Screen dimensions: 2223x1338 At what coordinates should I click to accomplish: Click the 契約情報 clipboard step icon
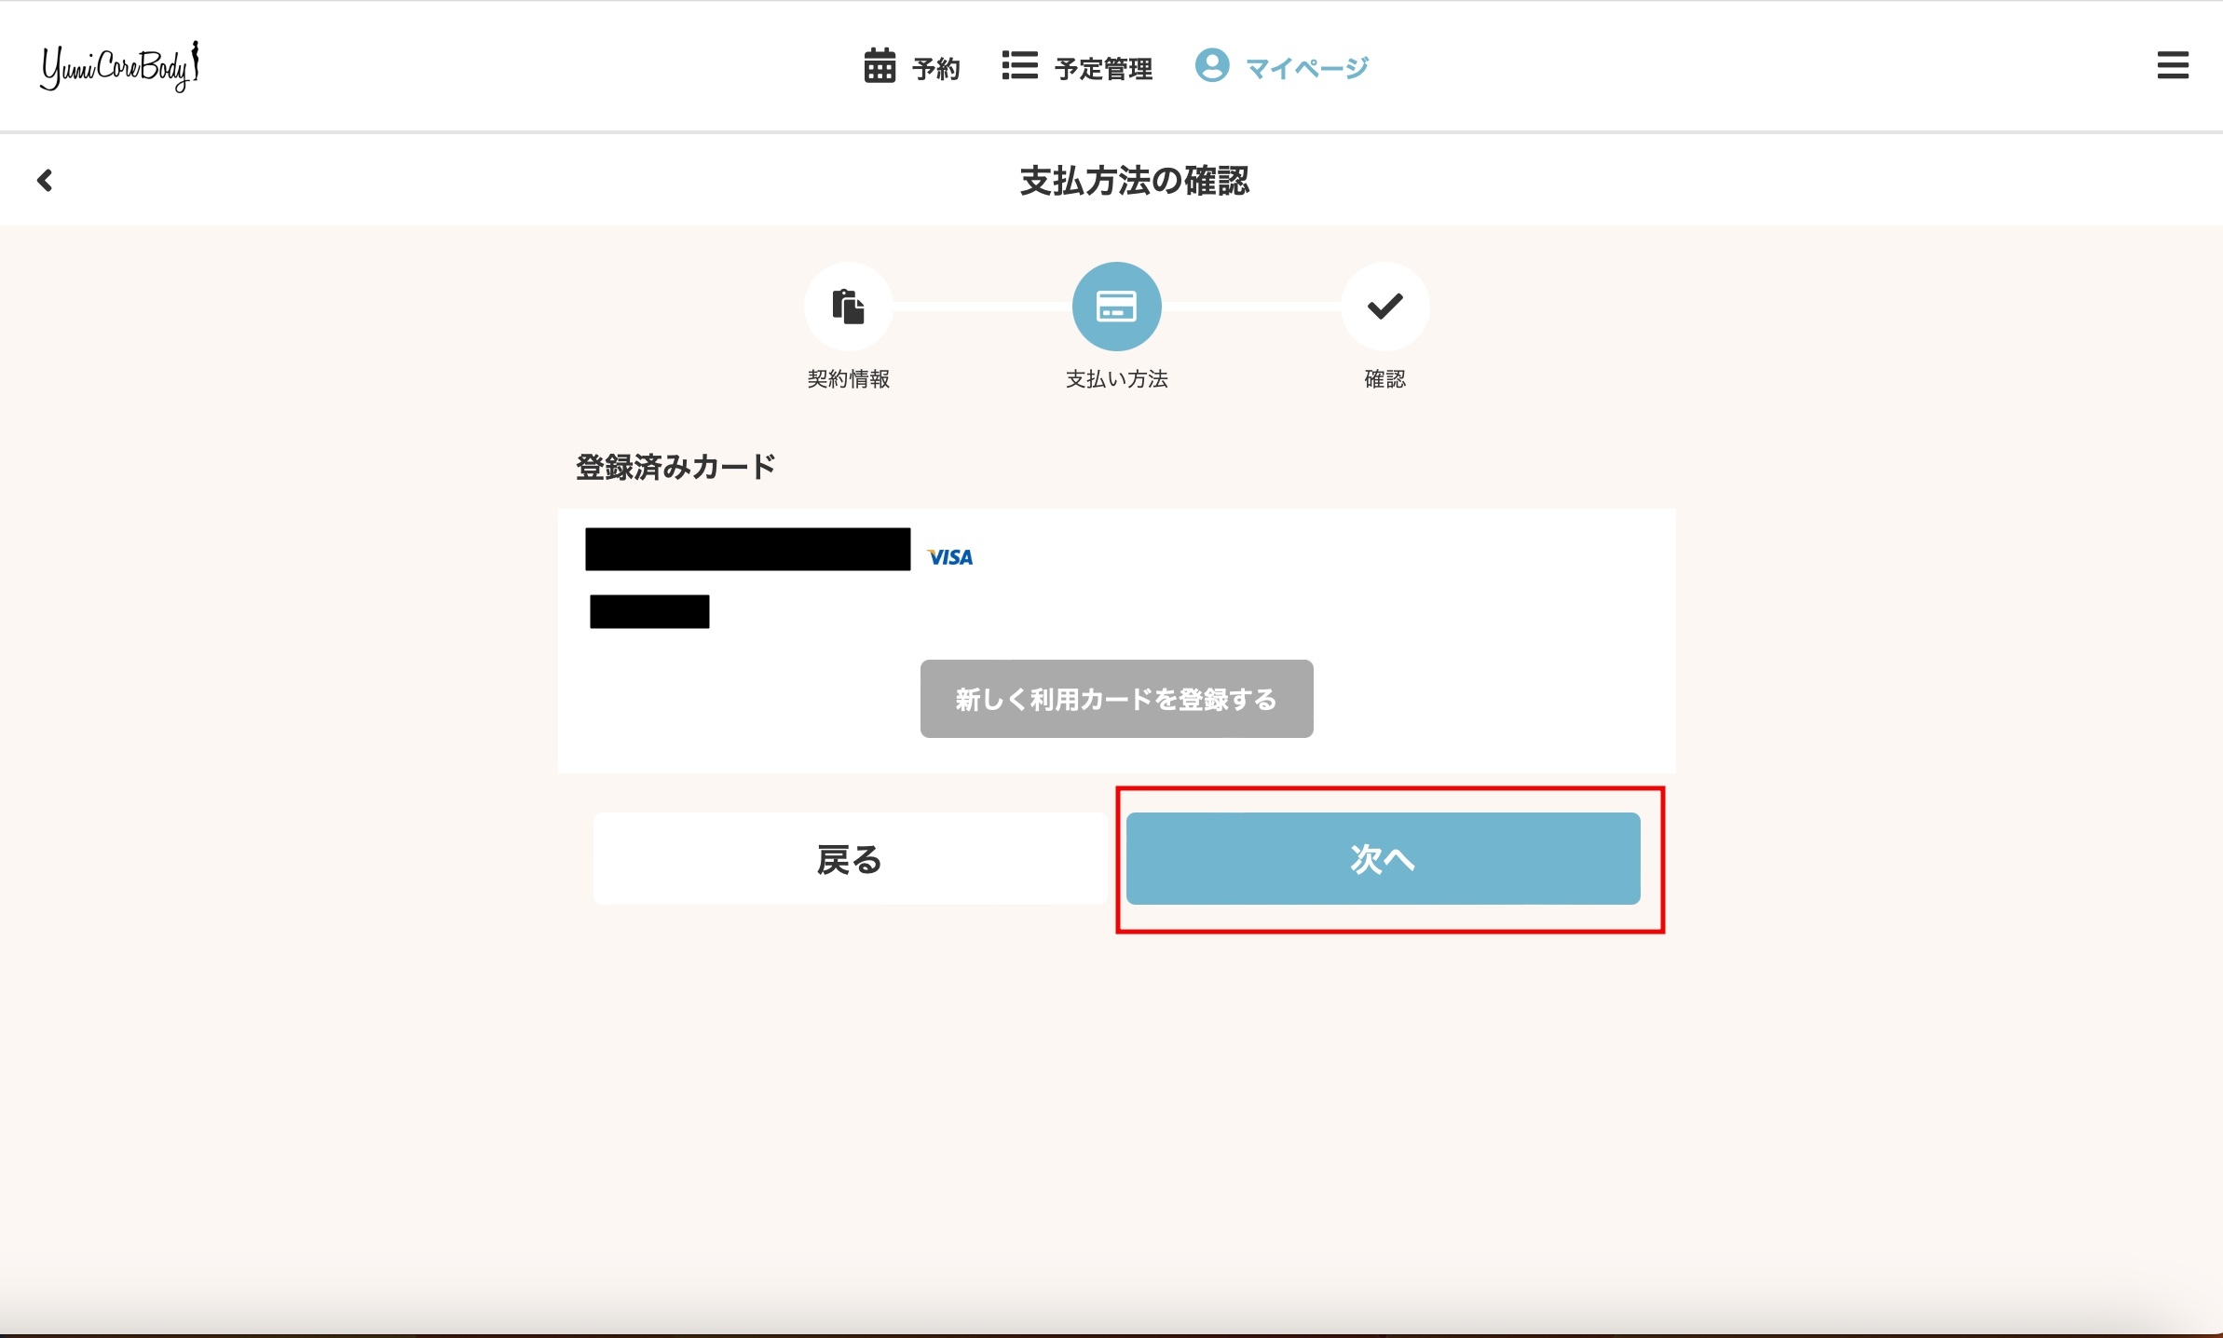point(848,307)
